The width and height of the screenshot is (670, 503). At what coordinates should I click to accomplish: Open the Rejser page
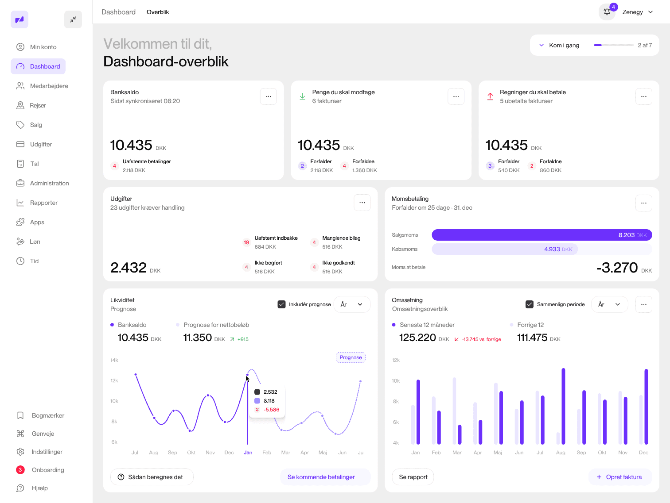click(x=31, y=105)
